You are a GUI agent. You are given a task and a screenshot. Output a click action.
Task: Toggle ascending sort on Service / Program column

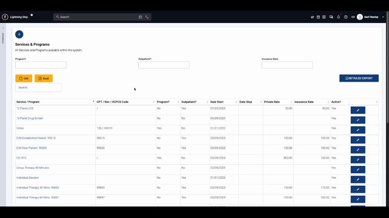[93, 102]
